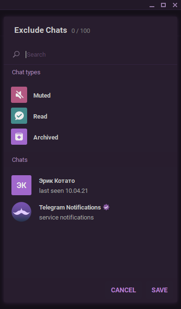Toggle the Archived chat type label

(46, 137)
